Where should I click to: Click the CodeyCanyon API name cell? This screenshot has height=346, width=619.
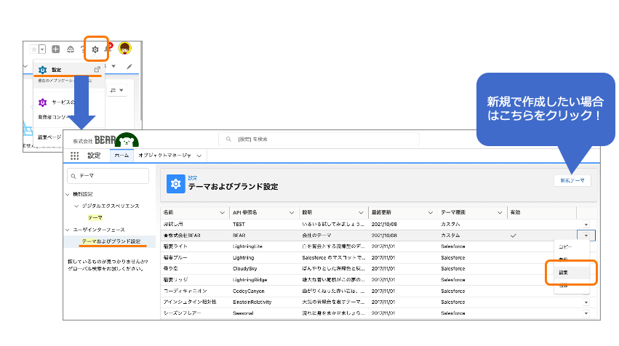pyautogui.click(x=249, y=291)
